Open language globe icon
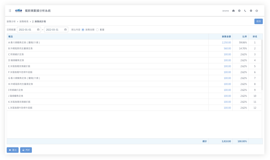The width and height of the screenshot is (270, 160). [251, 11]
